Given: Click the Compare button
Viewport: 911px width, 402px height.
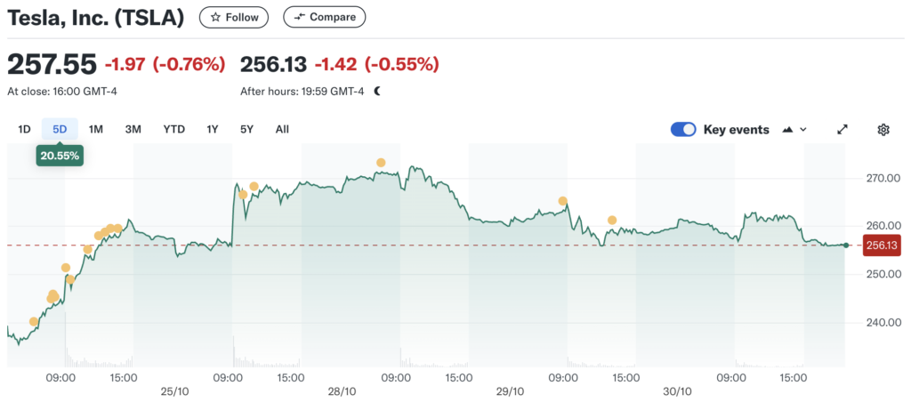Looking at the screenshot, I should [324, 17].
